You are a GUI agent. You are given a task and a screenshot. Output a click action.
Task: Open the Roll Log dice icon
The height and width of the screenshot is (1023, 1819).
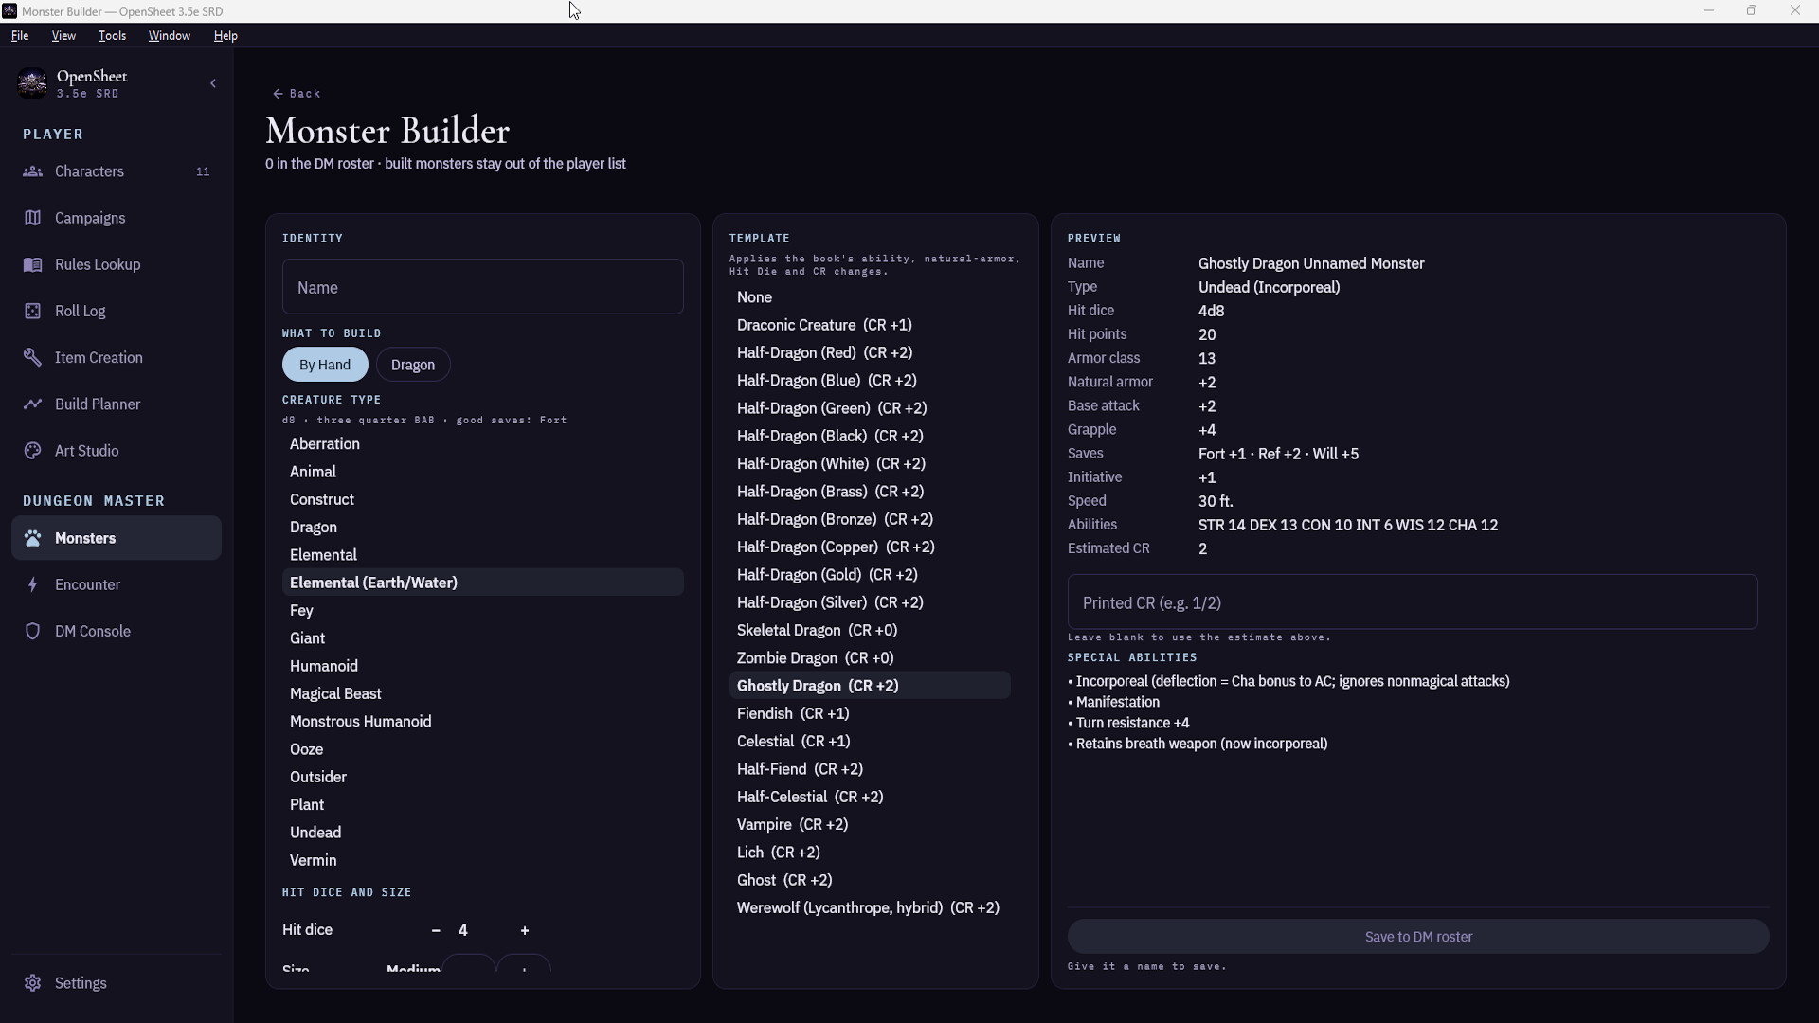tap(32, 311)
